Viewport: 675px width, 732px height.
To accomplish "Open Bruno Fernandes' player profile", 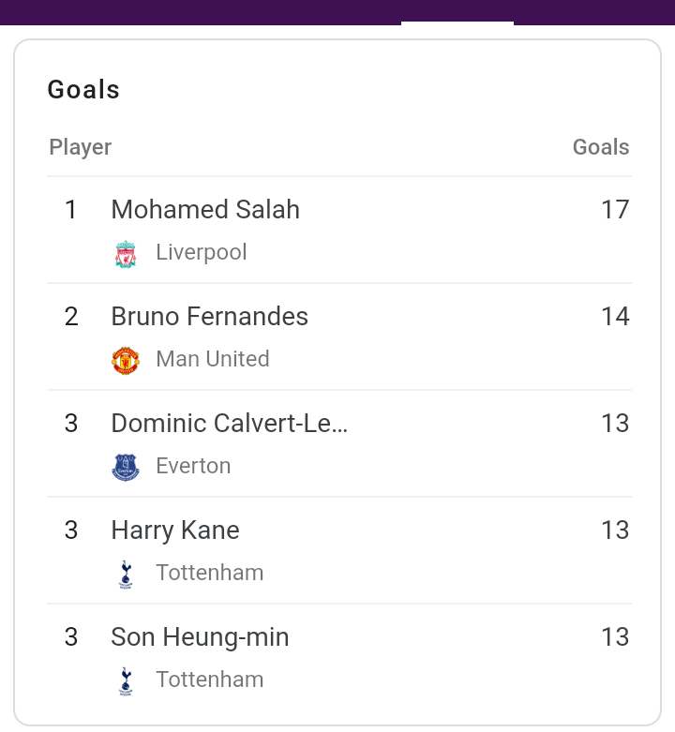I will [x=210, y=316].
